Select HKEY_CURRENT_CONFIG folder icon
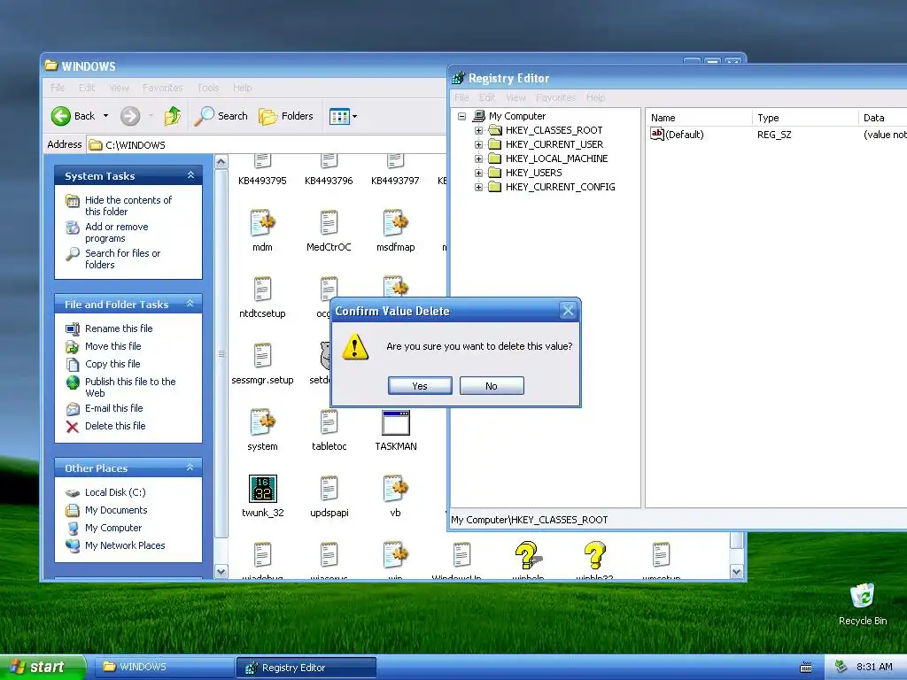Screen dimensions: 907x680 (494, 187)
